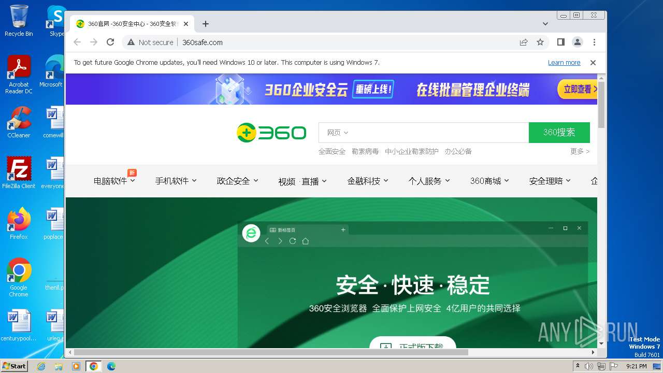The width and height of the screenshot is (663, 373).
Task: Open the Chrome profile avatar icon
Action: pyautogui.click(x=577, y=42)
